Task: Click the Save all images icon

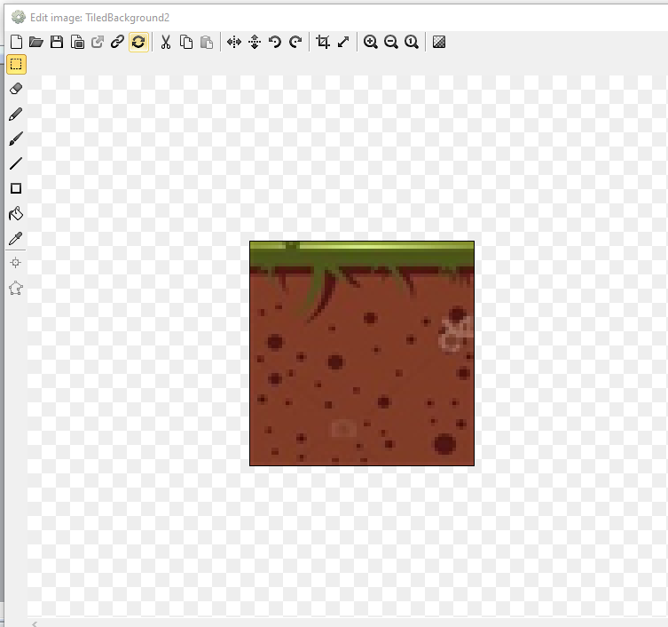Action: (x=77, y=42)
